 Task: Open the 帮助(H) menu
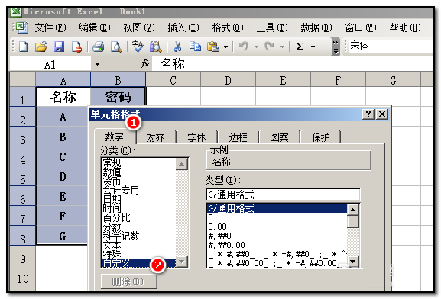(405, 27)
